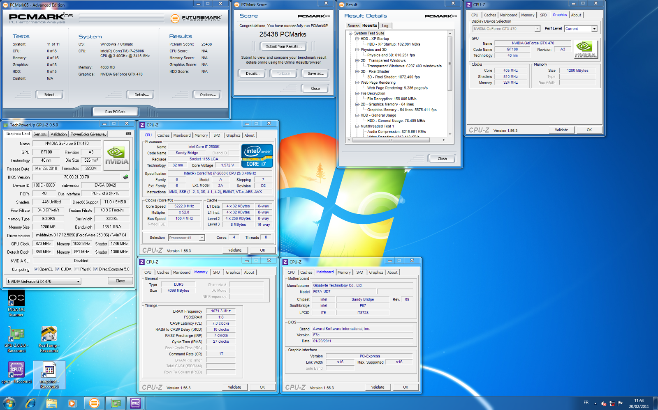Image resolution: width=658 pixels, height=410 pixels.
Task: Toggle the CUDA checkbox in GPU-Z
Action: click(x=58, y=269)
